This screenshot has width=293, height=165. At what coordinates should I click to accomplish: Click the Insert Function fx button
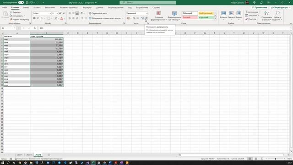pyautogui.click(x=35, y=28)
